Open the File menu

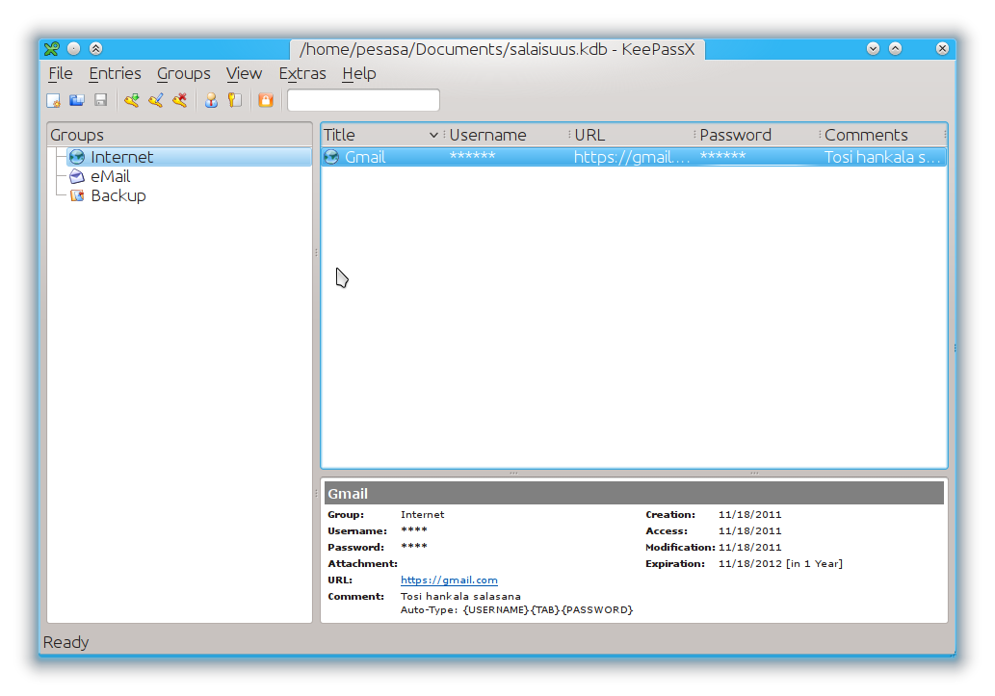point(61,73)
